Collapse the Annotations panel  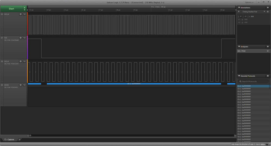click(x=239, y=8)
